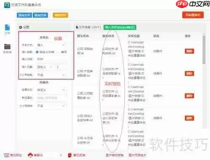Click the status column header

156,36
